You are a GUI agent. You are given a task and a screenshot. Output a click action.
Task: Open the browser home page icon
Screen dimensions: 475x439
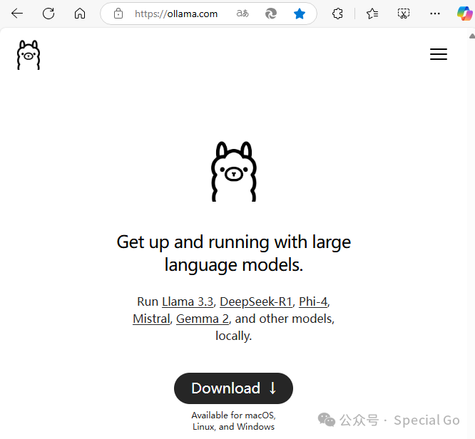pos(80,14)
